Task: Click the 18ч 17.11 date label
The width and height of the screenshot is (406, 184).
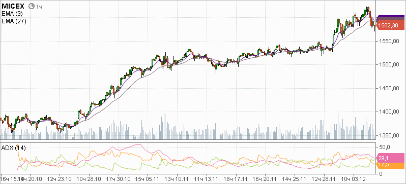Action: (236, 178)
